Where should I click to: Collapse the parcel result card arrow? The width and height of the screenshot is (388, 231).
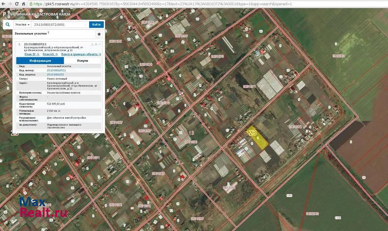coord(100,44)
